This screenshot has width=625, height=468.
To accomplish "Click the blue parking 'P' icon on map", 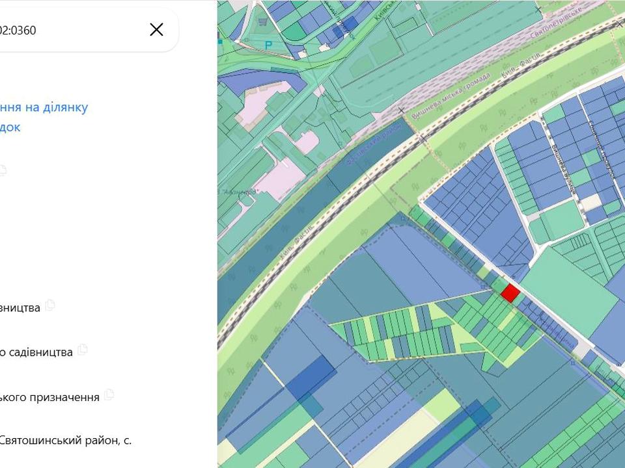I will pyautogui.click(x=268, y=45).
